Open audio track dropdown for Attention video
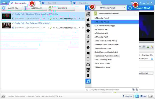 (x=79, y=19)
